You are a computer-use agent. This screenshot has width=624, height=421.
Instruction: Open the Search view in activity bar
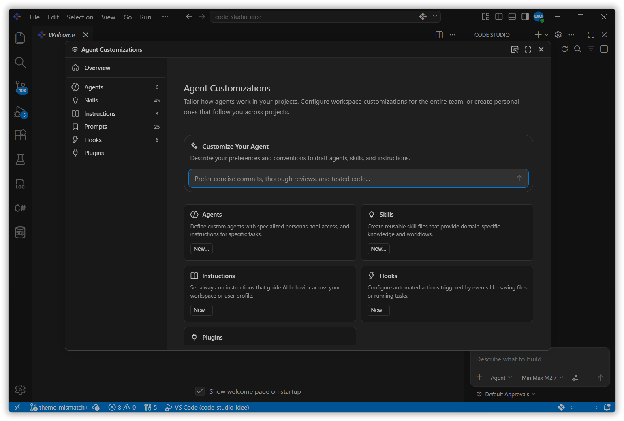tap(20, 62)
